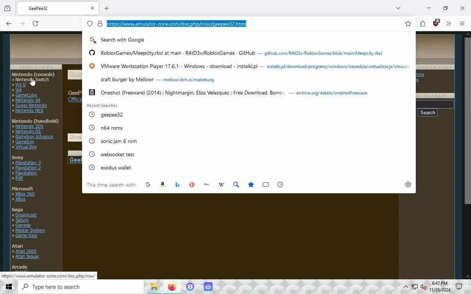Open the uBlock Origin shield icon

coord(436,23)
